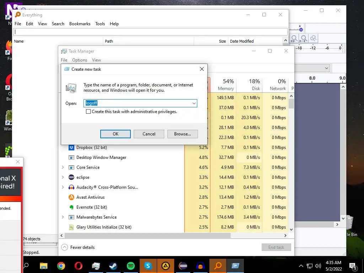Image resolution: width=364 pixels, height=273 pixels.
Task: Click Audacity Zoom Toggle icon
Action: click(x=314, y=38)
